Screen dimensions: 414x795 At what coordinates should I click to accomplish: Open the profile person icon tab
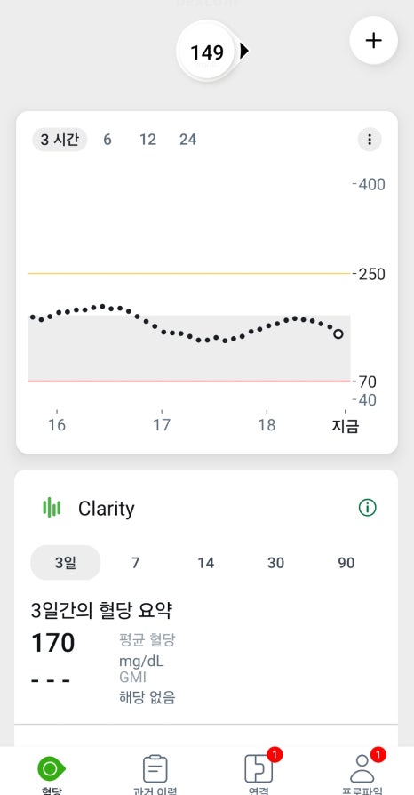(362, 769)
